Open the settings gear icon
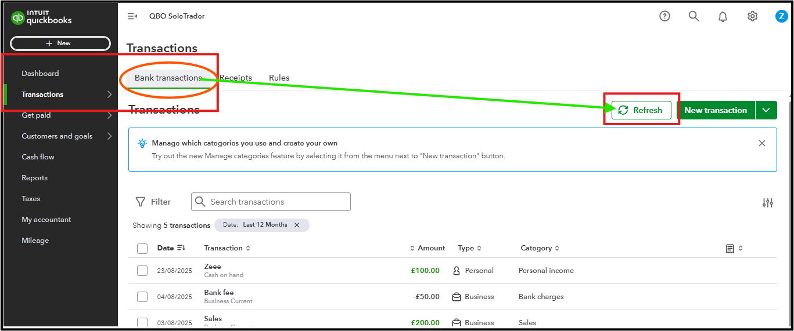The image size is (794, 331). tap(752, 16)
